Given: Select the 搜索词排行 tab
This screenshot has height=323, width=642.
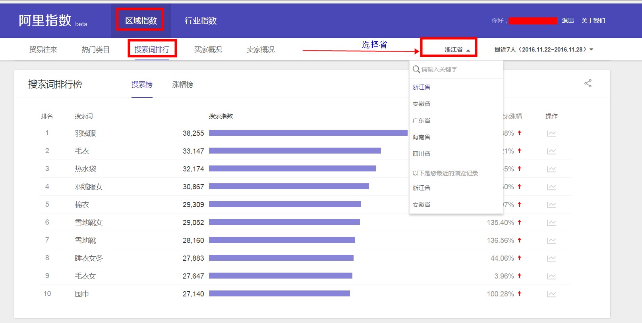Looking at the screenshot, I should [152, 50].
